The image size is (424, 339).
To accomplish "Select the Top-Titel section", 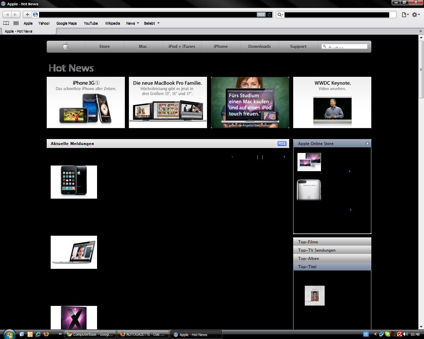I will click(332, 266).
